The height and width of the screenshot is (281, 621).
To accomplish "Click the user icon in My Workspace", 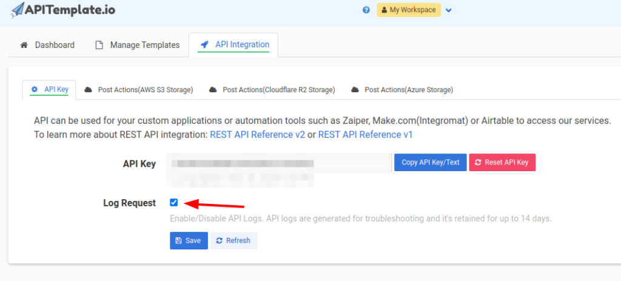I will 384,10.
